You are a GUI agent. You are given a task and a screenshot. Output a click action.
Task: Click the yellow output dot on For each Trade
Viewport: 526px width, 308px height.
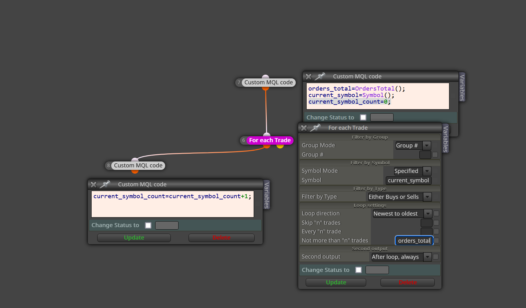point(280,146)
